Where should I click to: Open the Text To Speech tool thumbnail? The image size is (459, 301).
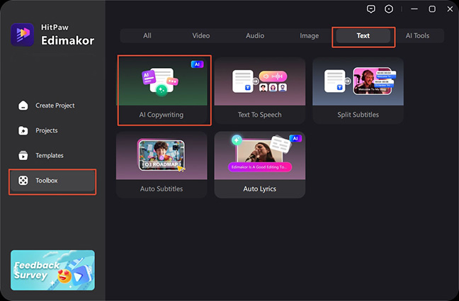pyautogui.click(x=260, y=81)
